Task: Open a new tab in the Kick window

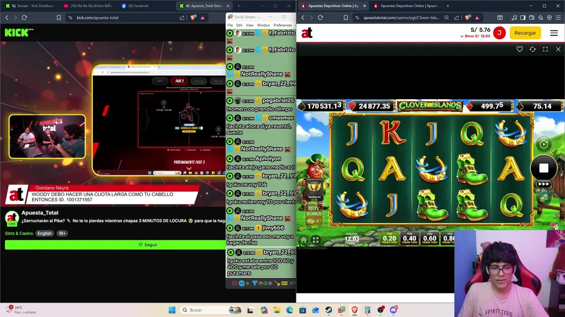Action: tap(239, 6)
